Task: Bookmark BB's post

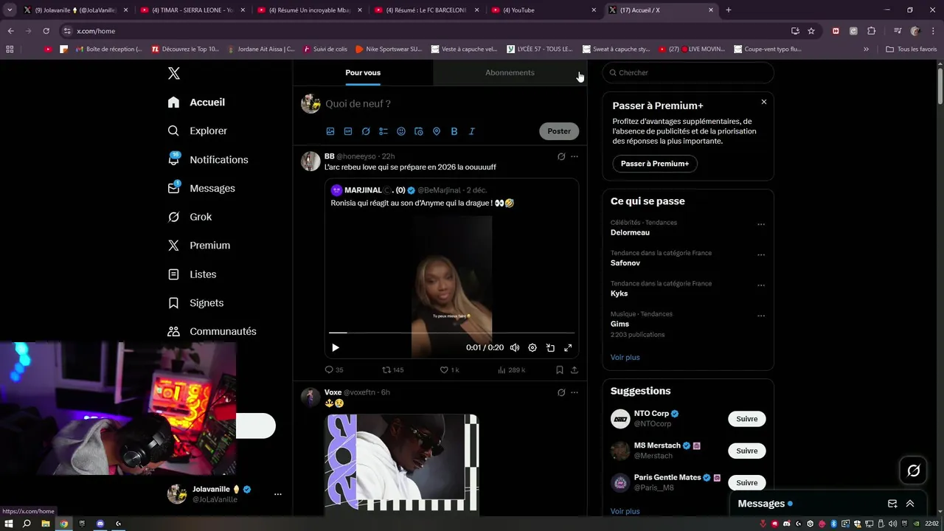Action: (560, 370)
